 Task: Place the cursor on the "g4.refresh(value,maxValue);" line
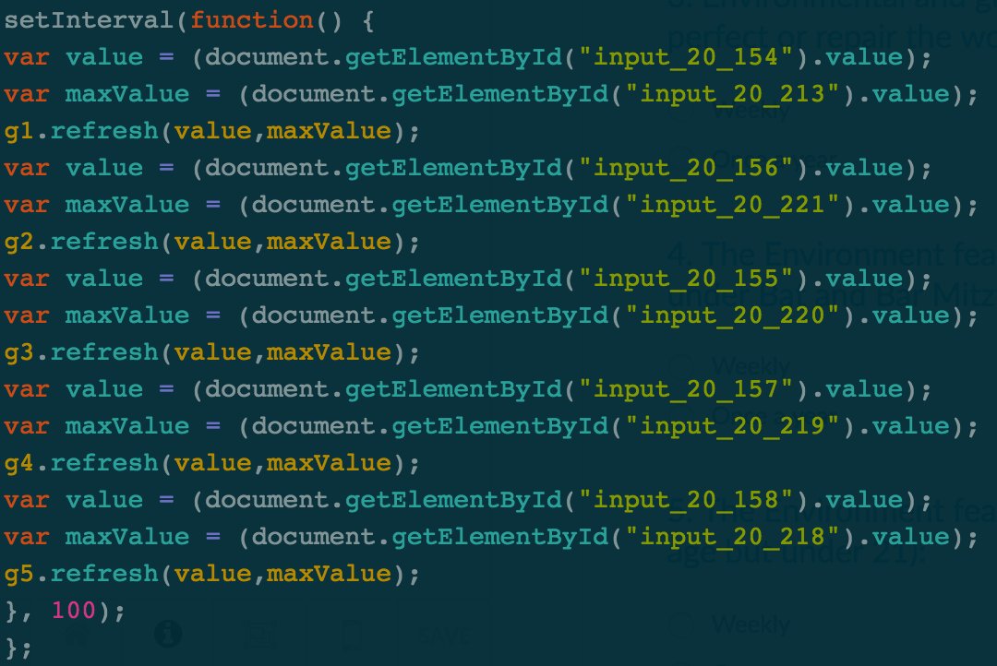(211, 463)
